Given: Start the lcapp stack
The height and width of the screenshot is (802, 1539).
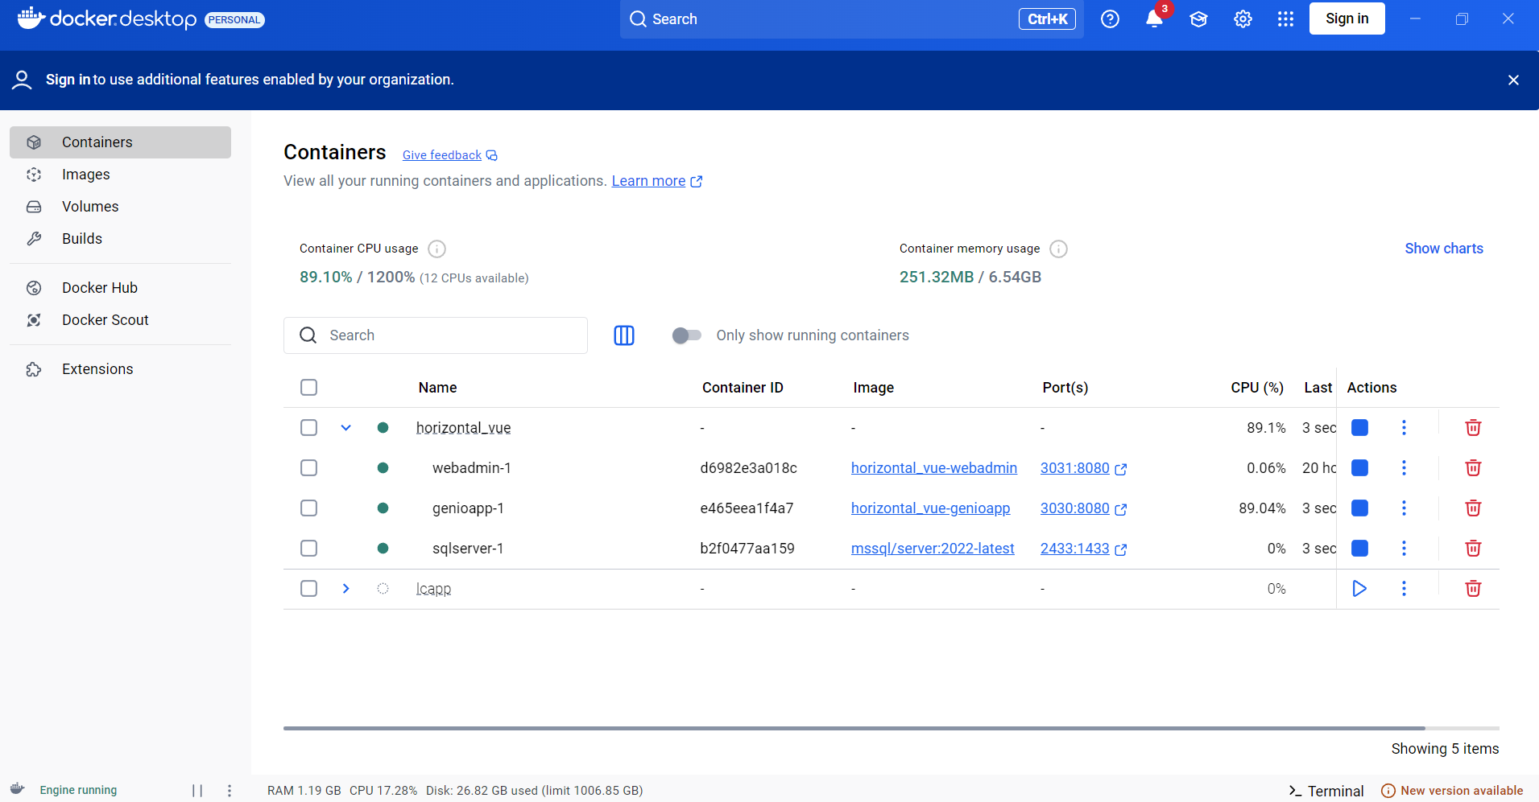Looking at the screenshot, I should click(1359, 589).
